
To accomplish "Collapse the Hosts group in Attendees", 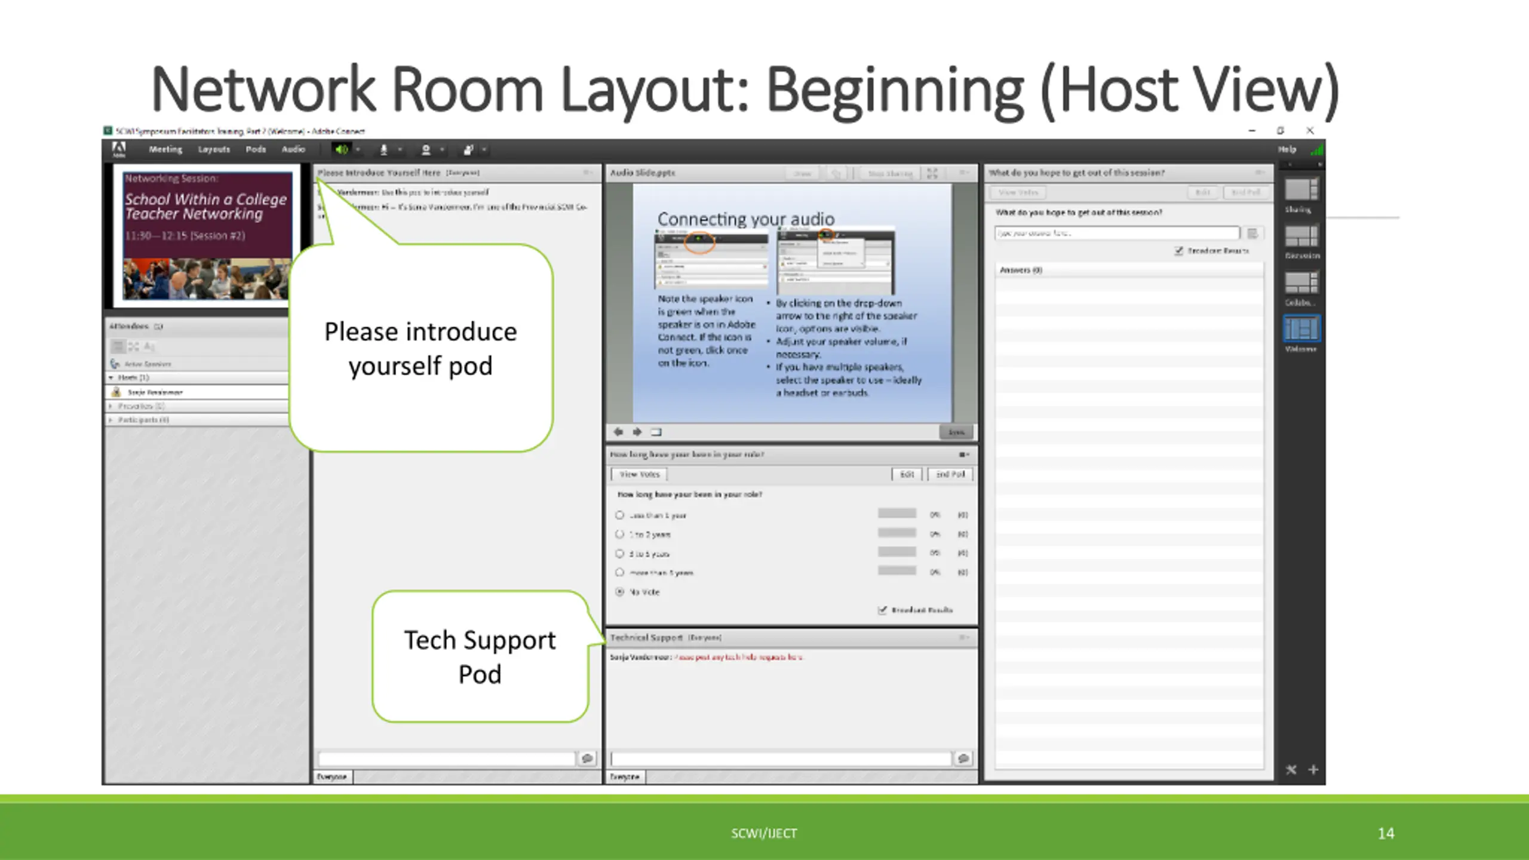I will (111, 377).
